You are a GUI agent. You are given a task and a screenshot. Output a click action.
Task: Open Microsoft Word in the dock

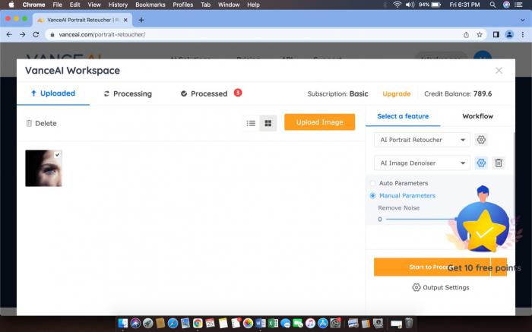(x=261, y=323)
